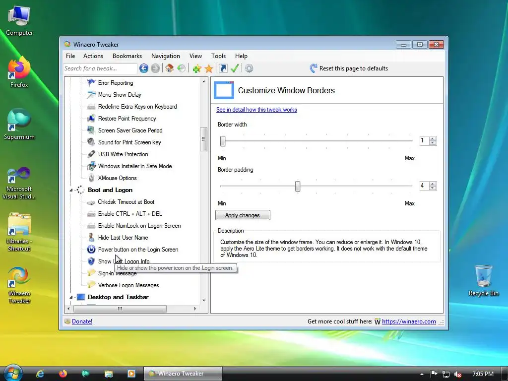The image size is (508, 381).
Task: Click the create shortcut arrow toolbar icon
Action: (223, 68)
